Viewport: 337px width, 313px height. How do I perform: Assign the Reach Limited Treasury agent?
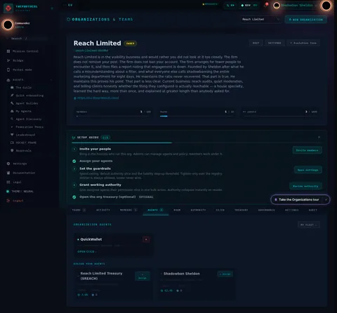(143, 276)
